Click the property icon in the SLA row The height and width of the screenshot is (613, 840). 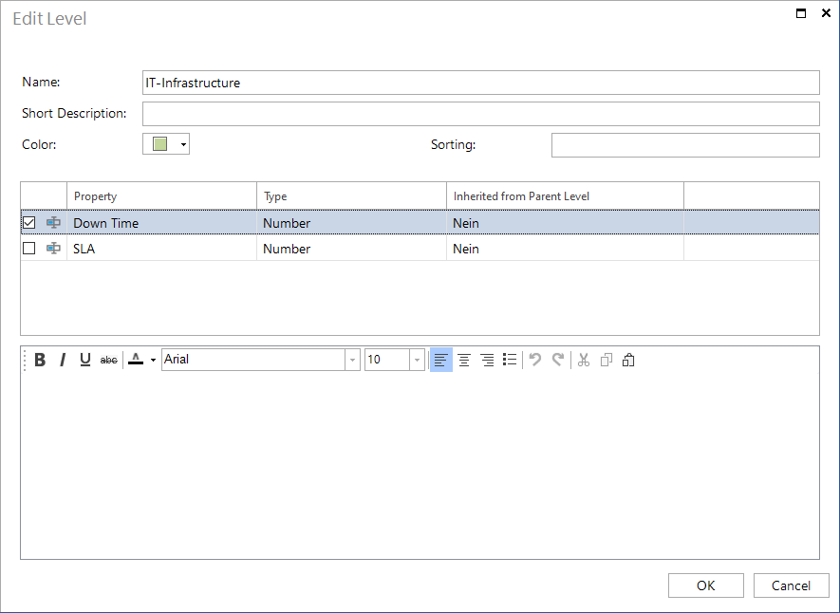pyautogui.click(x=53, y=249)
